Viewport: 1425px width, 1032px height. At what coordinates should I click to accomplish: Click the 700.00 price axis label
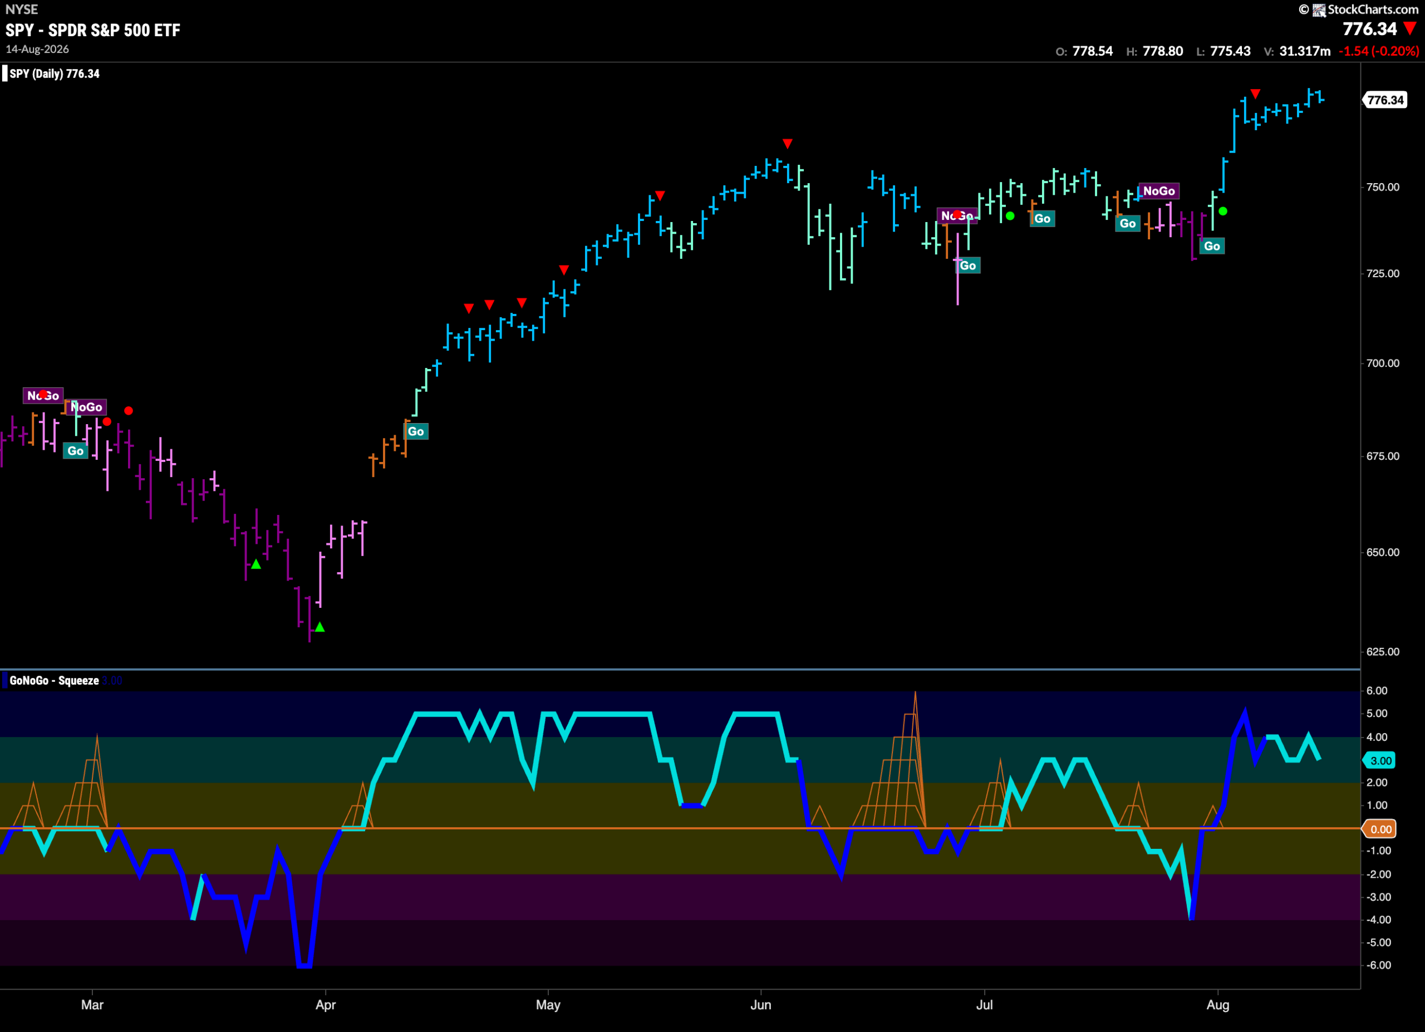[1383, 363]
